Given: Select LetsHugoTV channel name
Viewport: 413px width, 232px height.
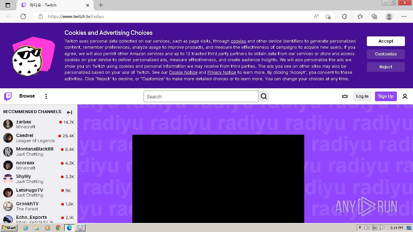Looking at the screenshot, I should [x=30, y=190].
